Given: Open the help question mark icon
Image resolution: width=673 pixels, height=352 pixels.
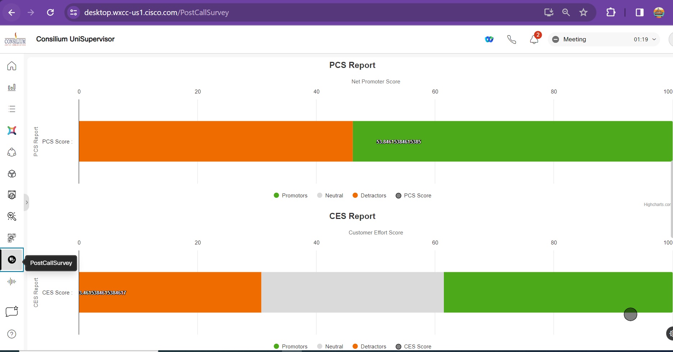Looking at the screenshot, I should pyautogui.click(x=12, y=334).
